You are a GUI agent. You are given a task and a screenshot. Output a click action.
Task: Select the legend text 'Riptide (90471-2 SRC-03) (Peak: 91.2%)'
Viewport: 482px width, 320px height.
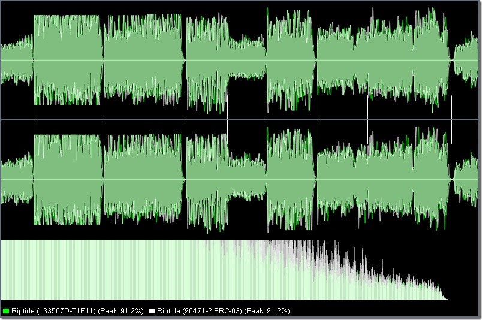224,311
